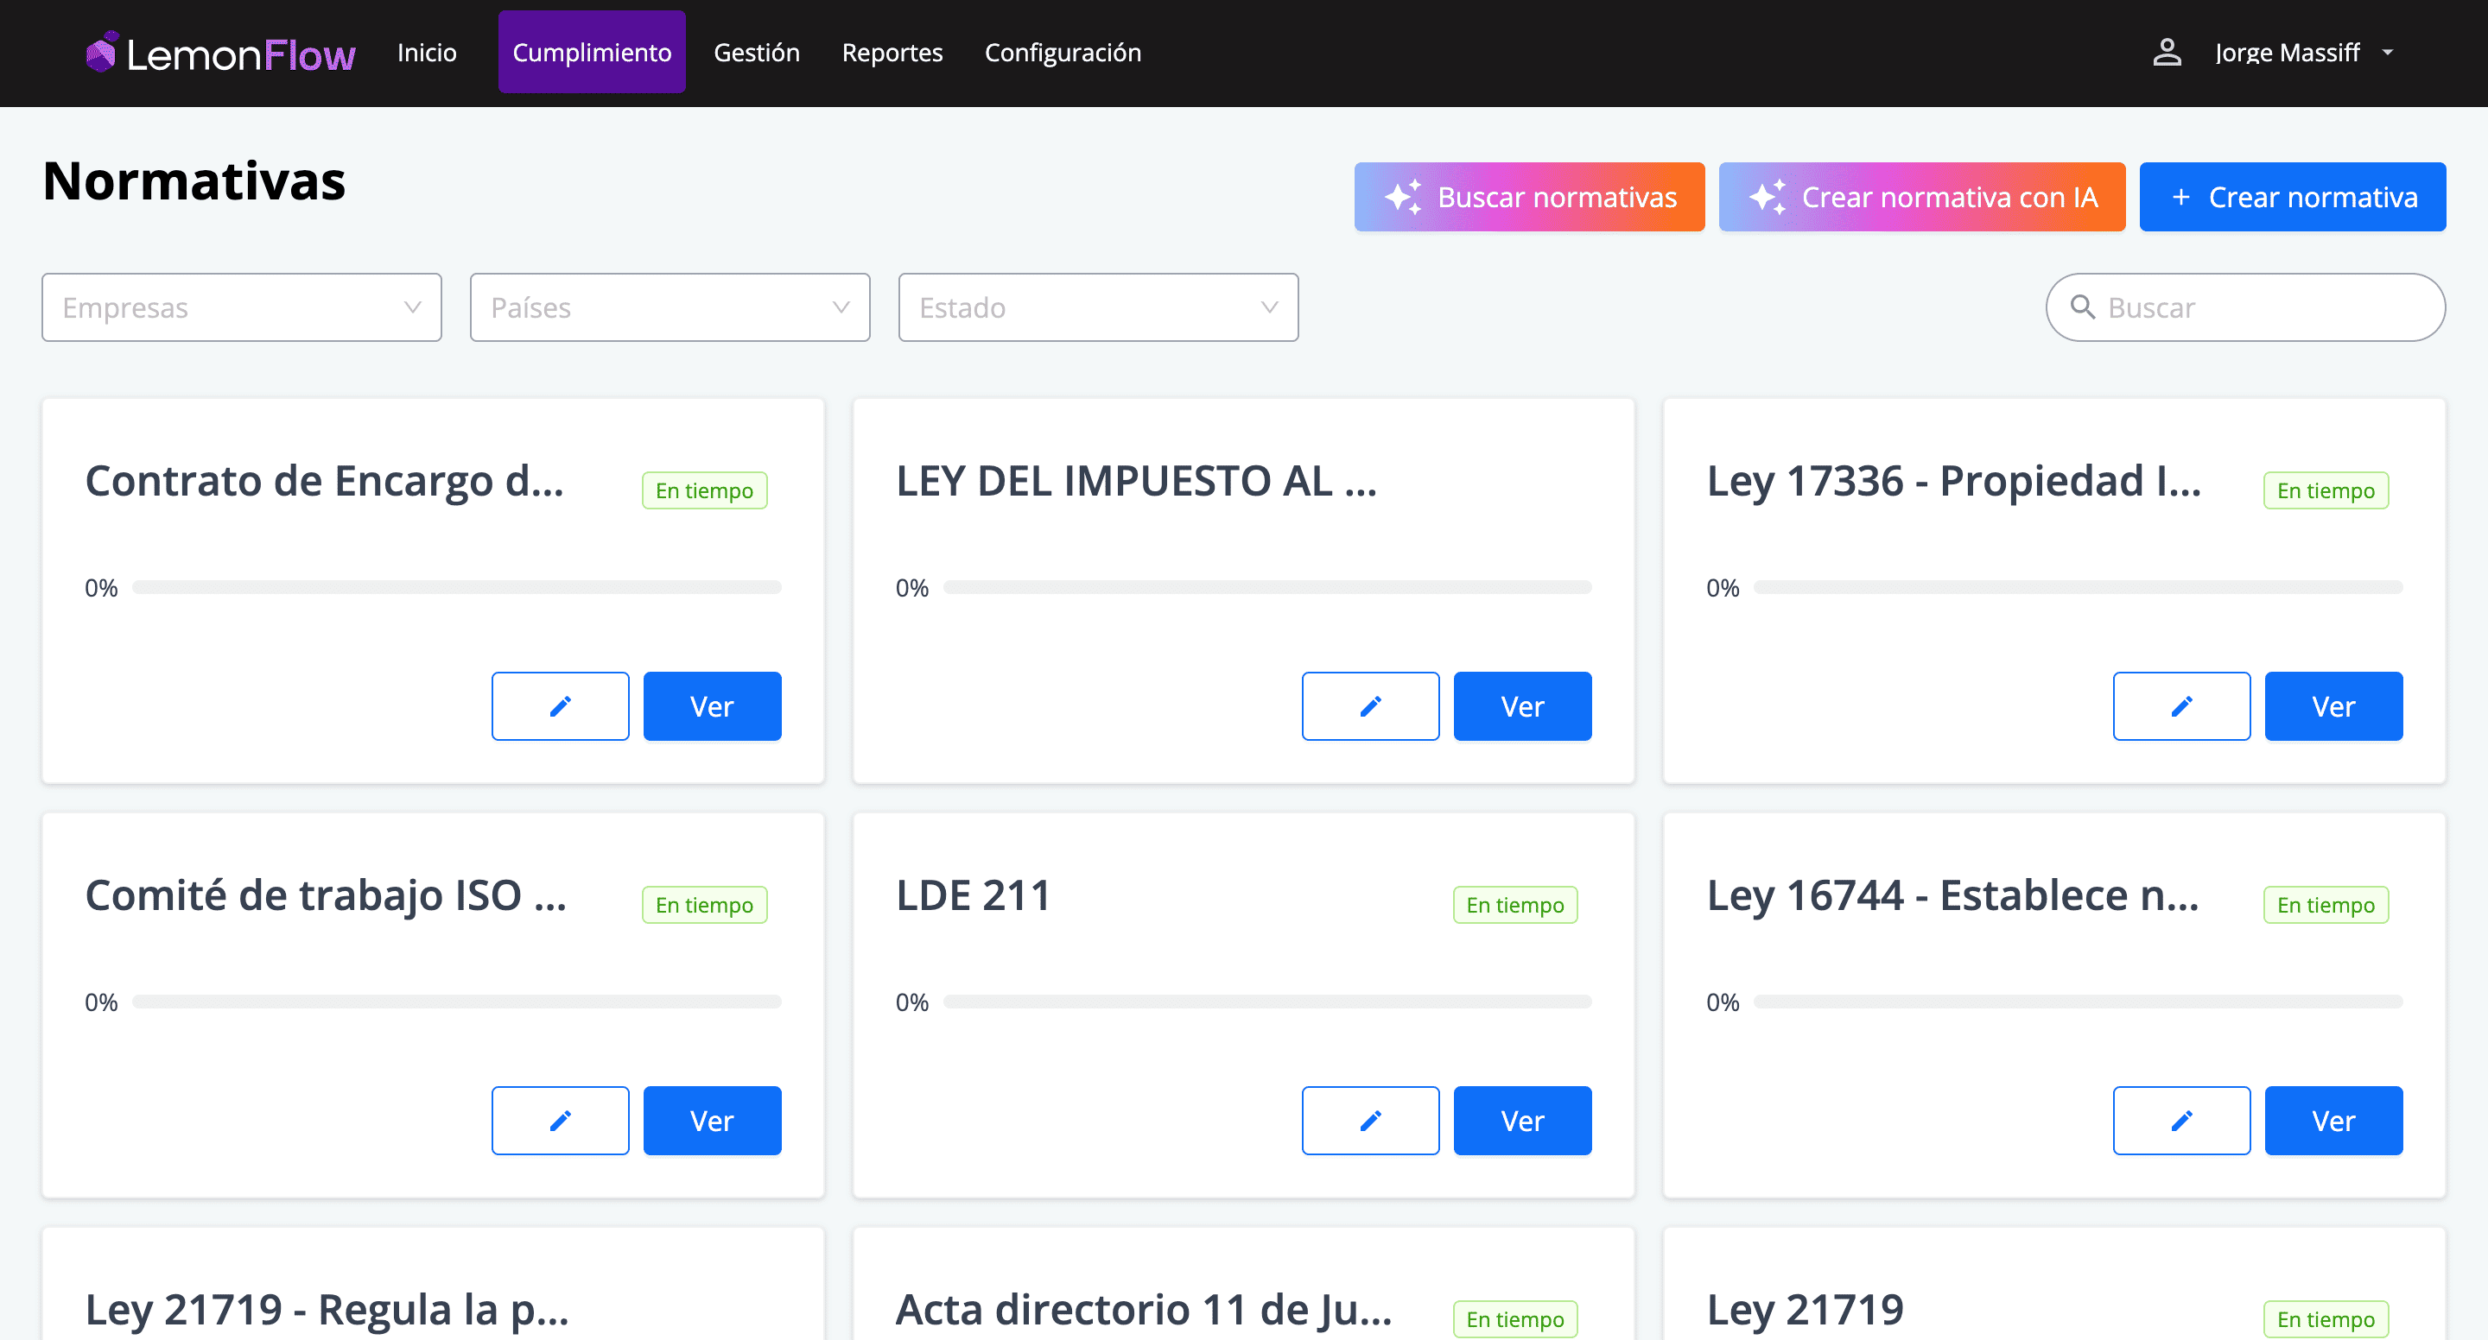
Task: Focus the Buscar search input field
Action: (x=2260, y=307)
